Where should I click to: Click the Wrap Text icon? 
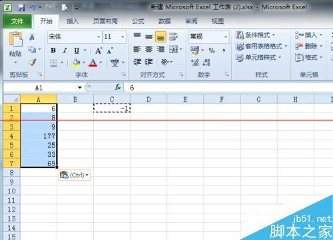pyautogui.click(x=173, y=37)
